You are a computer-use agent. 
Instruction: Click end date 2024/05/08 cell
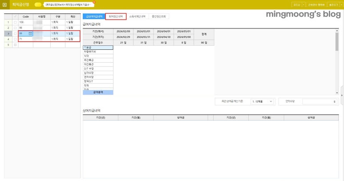pos(184,37)
